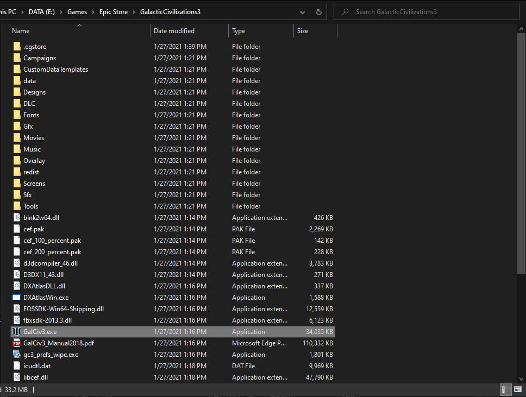
Task: Click the 47,790 KB size value
Action: (320, 377)
